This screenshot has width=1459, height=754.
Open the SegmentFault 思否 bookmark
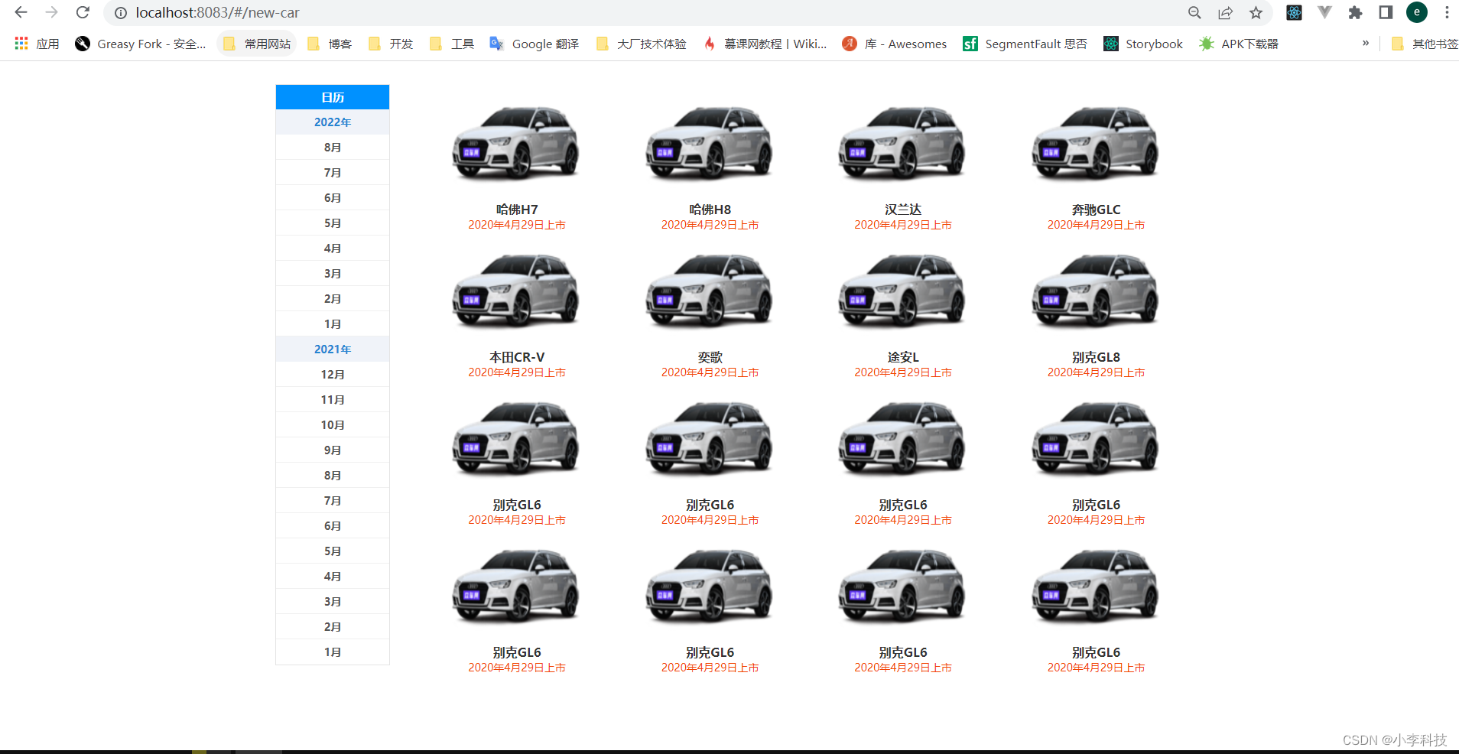(1025, 44)
